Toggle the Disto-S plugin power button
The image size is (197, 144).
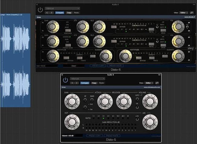(65, 80)
